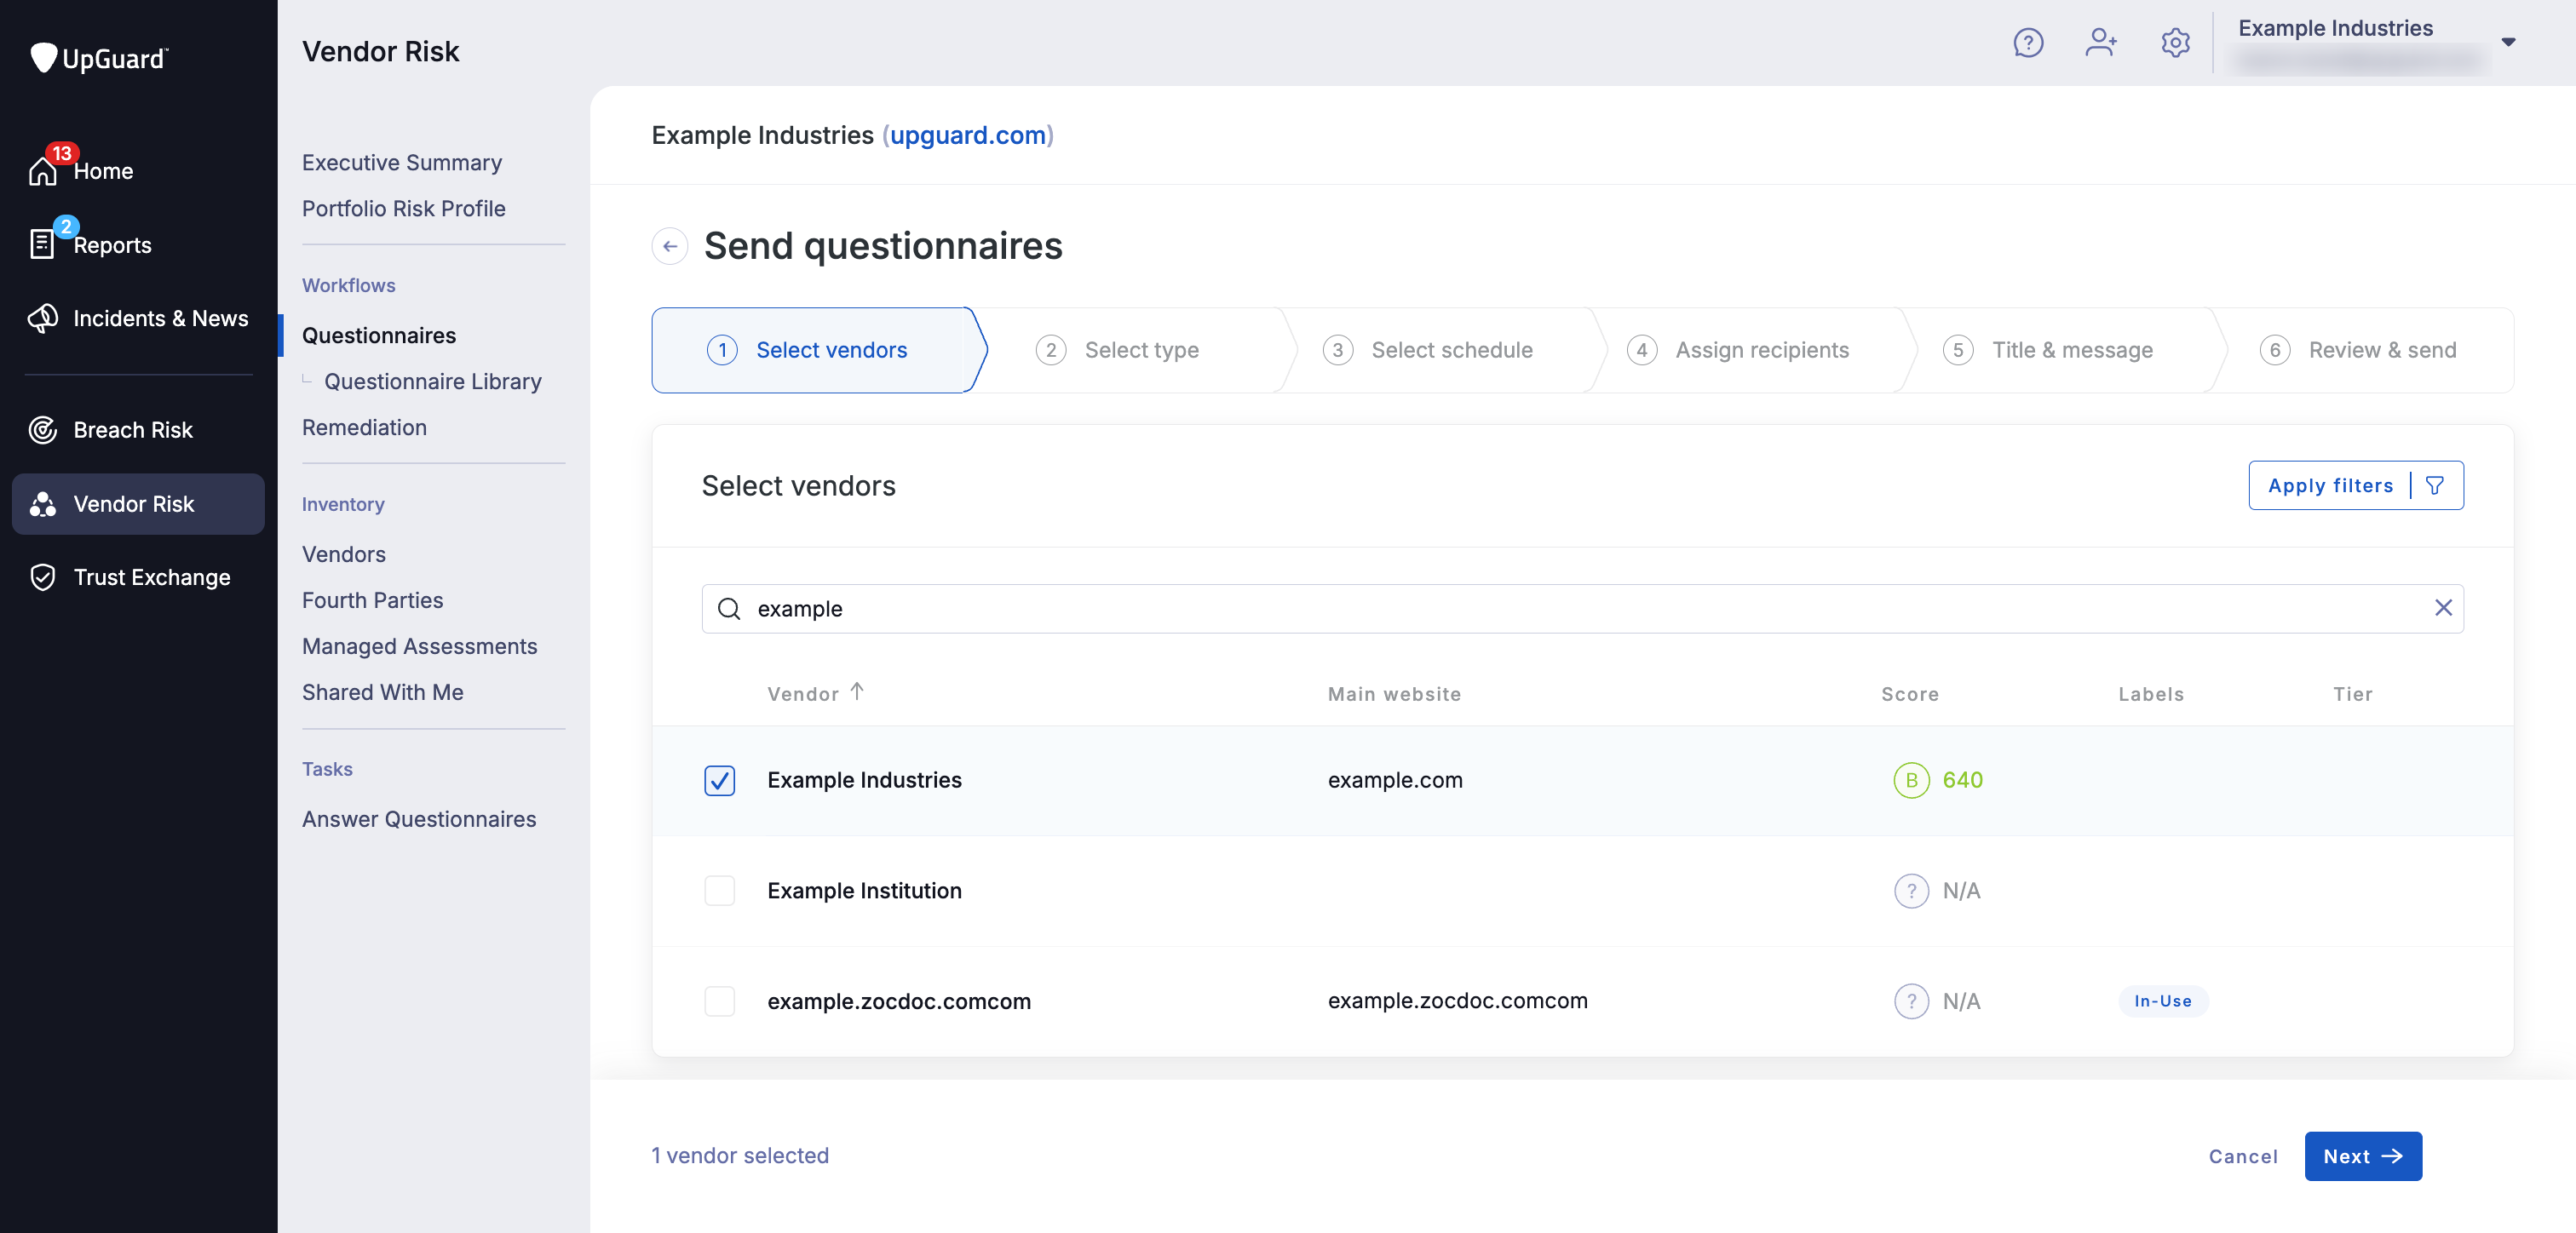Open the filter icon beside Apply filters
The image size is (2576, 1233).
(x=2434, y=485)
